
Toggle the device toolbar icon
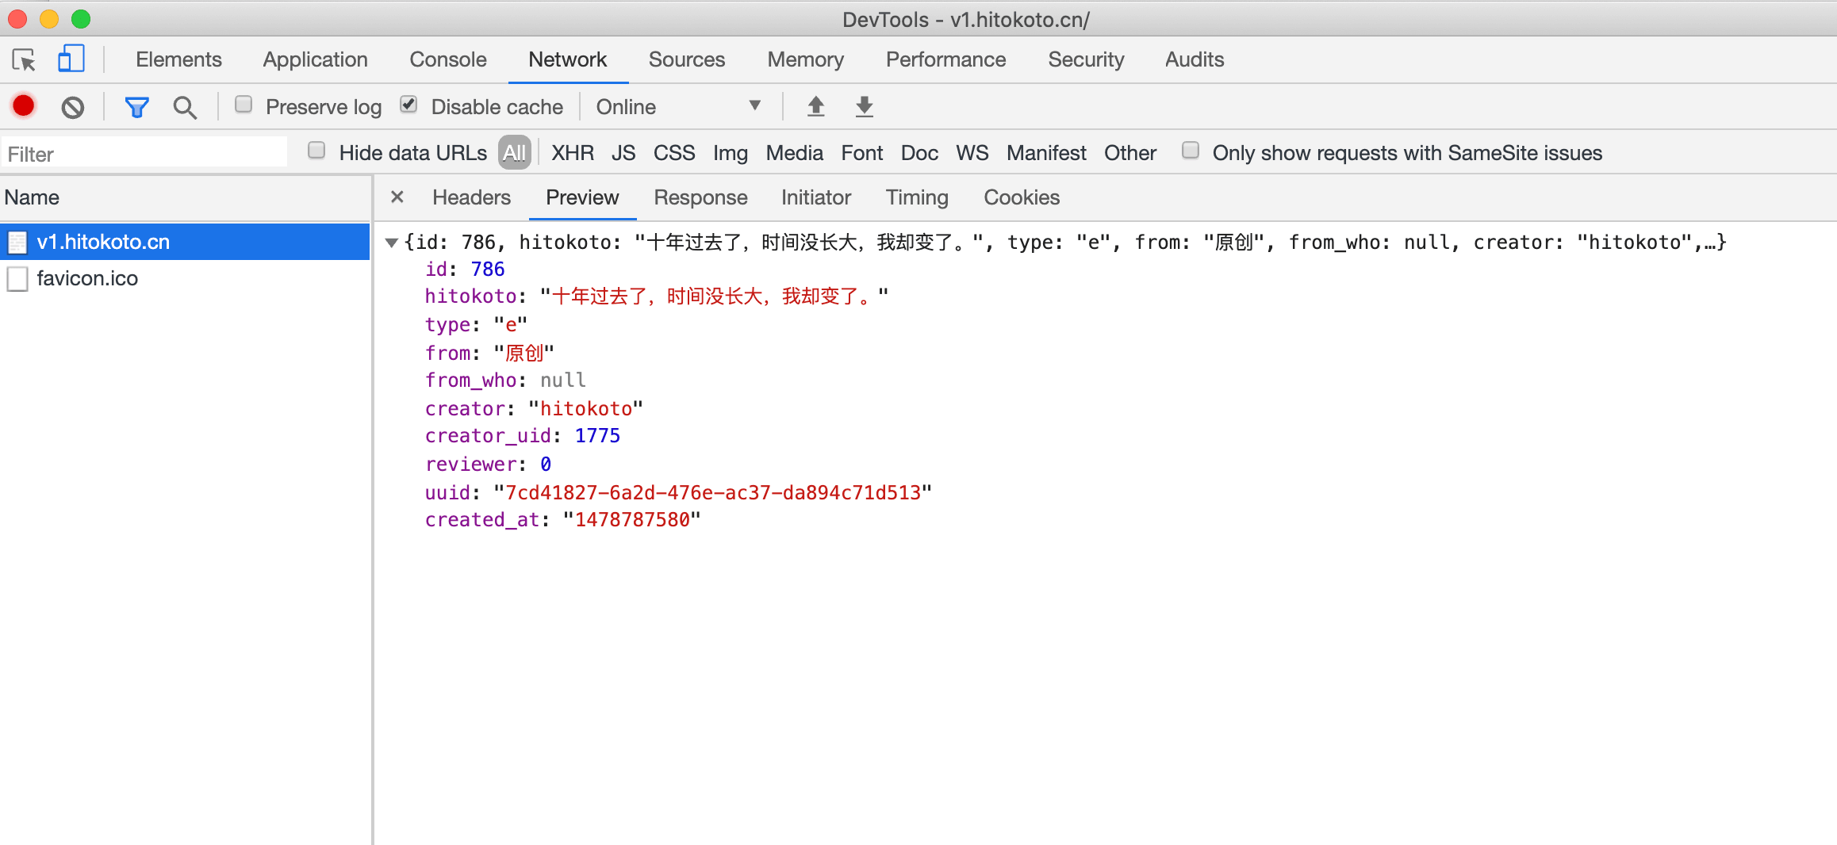point(71,59)
